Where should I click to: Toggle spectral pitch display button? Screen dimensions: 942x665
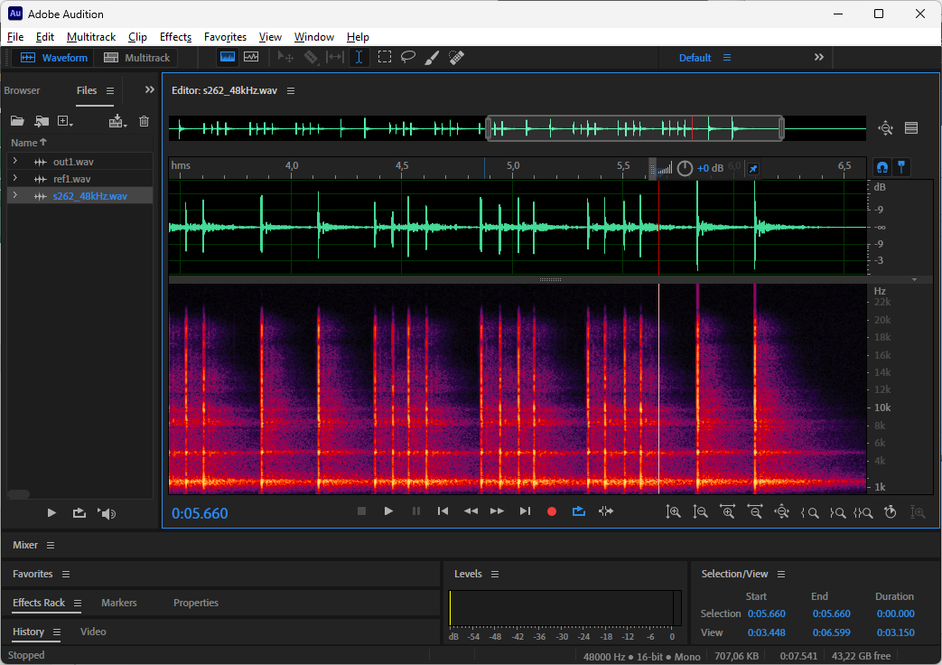251,57
